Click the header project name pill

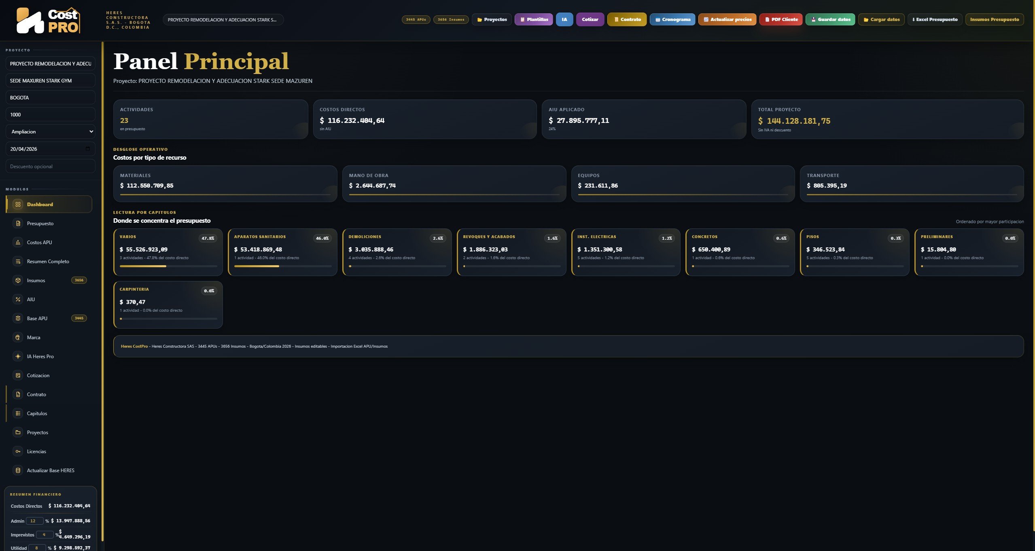click(x=223, y=20)
